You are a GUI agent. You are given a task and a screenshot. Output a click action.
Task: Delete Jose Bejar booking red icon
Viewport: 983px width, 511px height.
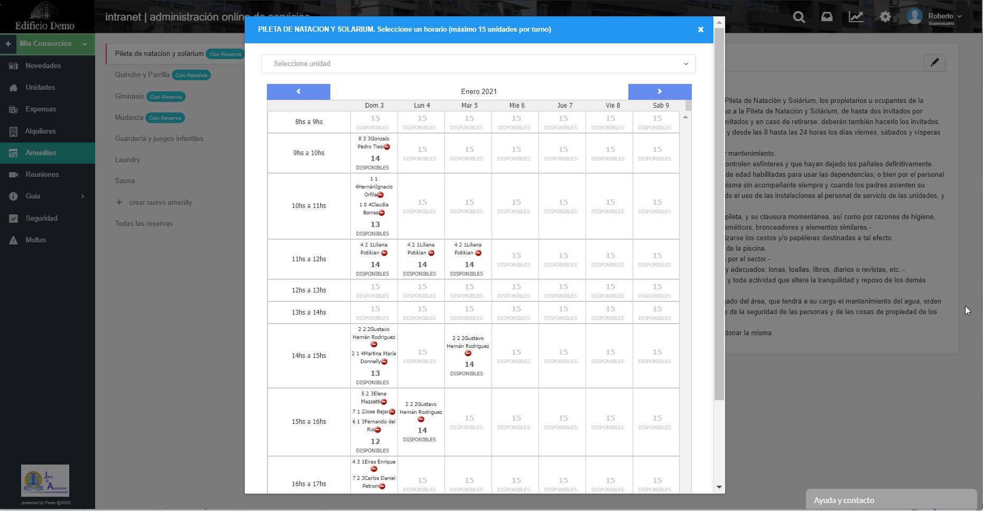tap(392, 412)
